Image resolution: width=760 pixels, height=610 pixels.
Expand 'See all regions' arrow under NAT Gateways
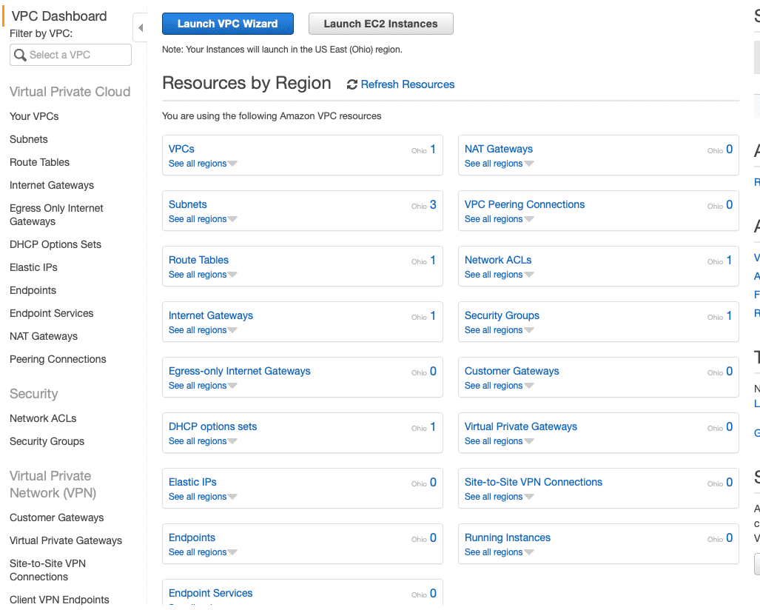528,164
